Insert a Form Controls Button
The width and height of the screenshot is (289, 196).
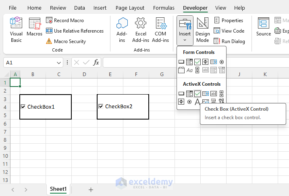pos(181,62)
